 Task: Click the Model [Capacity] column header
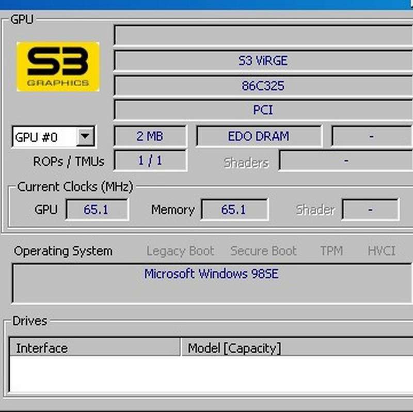[297, 347]
